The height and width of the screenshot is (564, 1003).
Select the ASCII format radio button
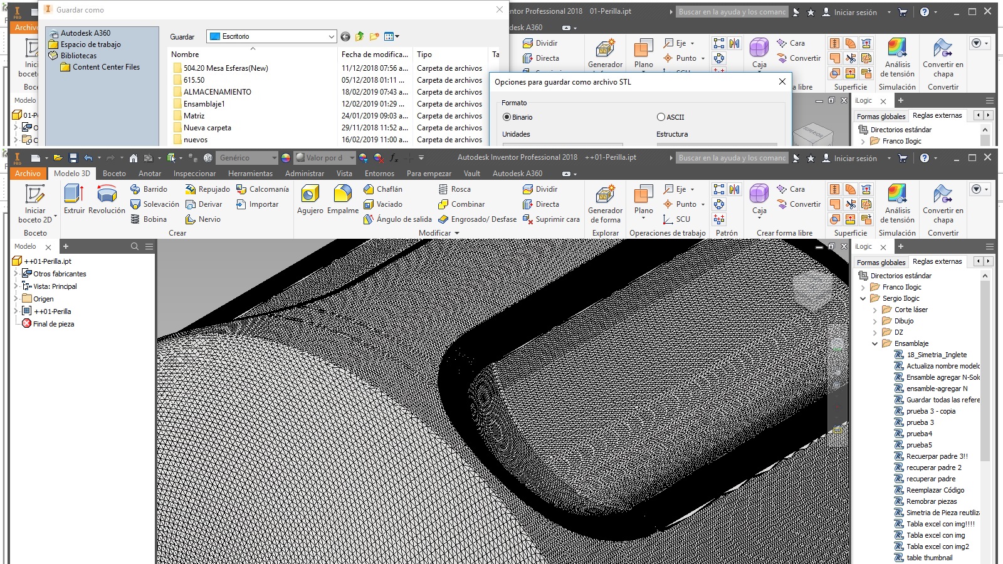(x=661, y=117)
